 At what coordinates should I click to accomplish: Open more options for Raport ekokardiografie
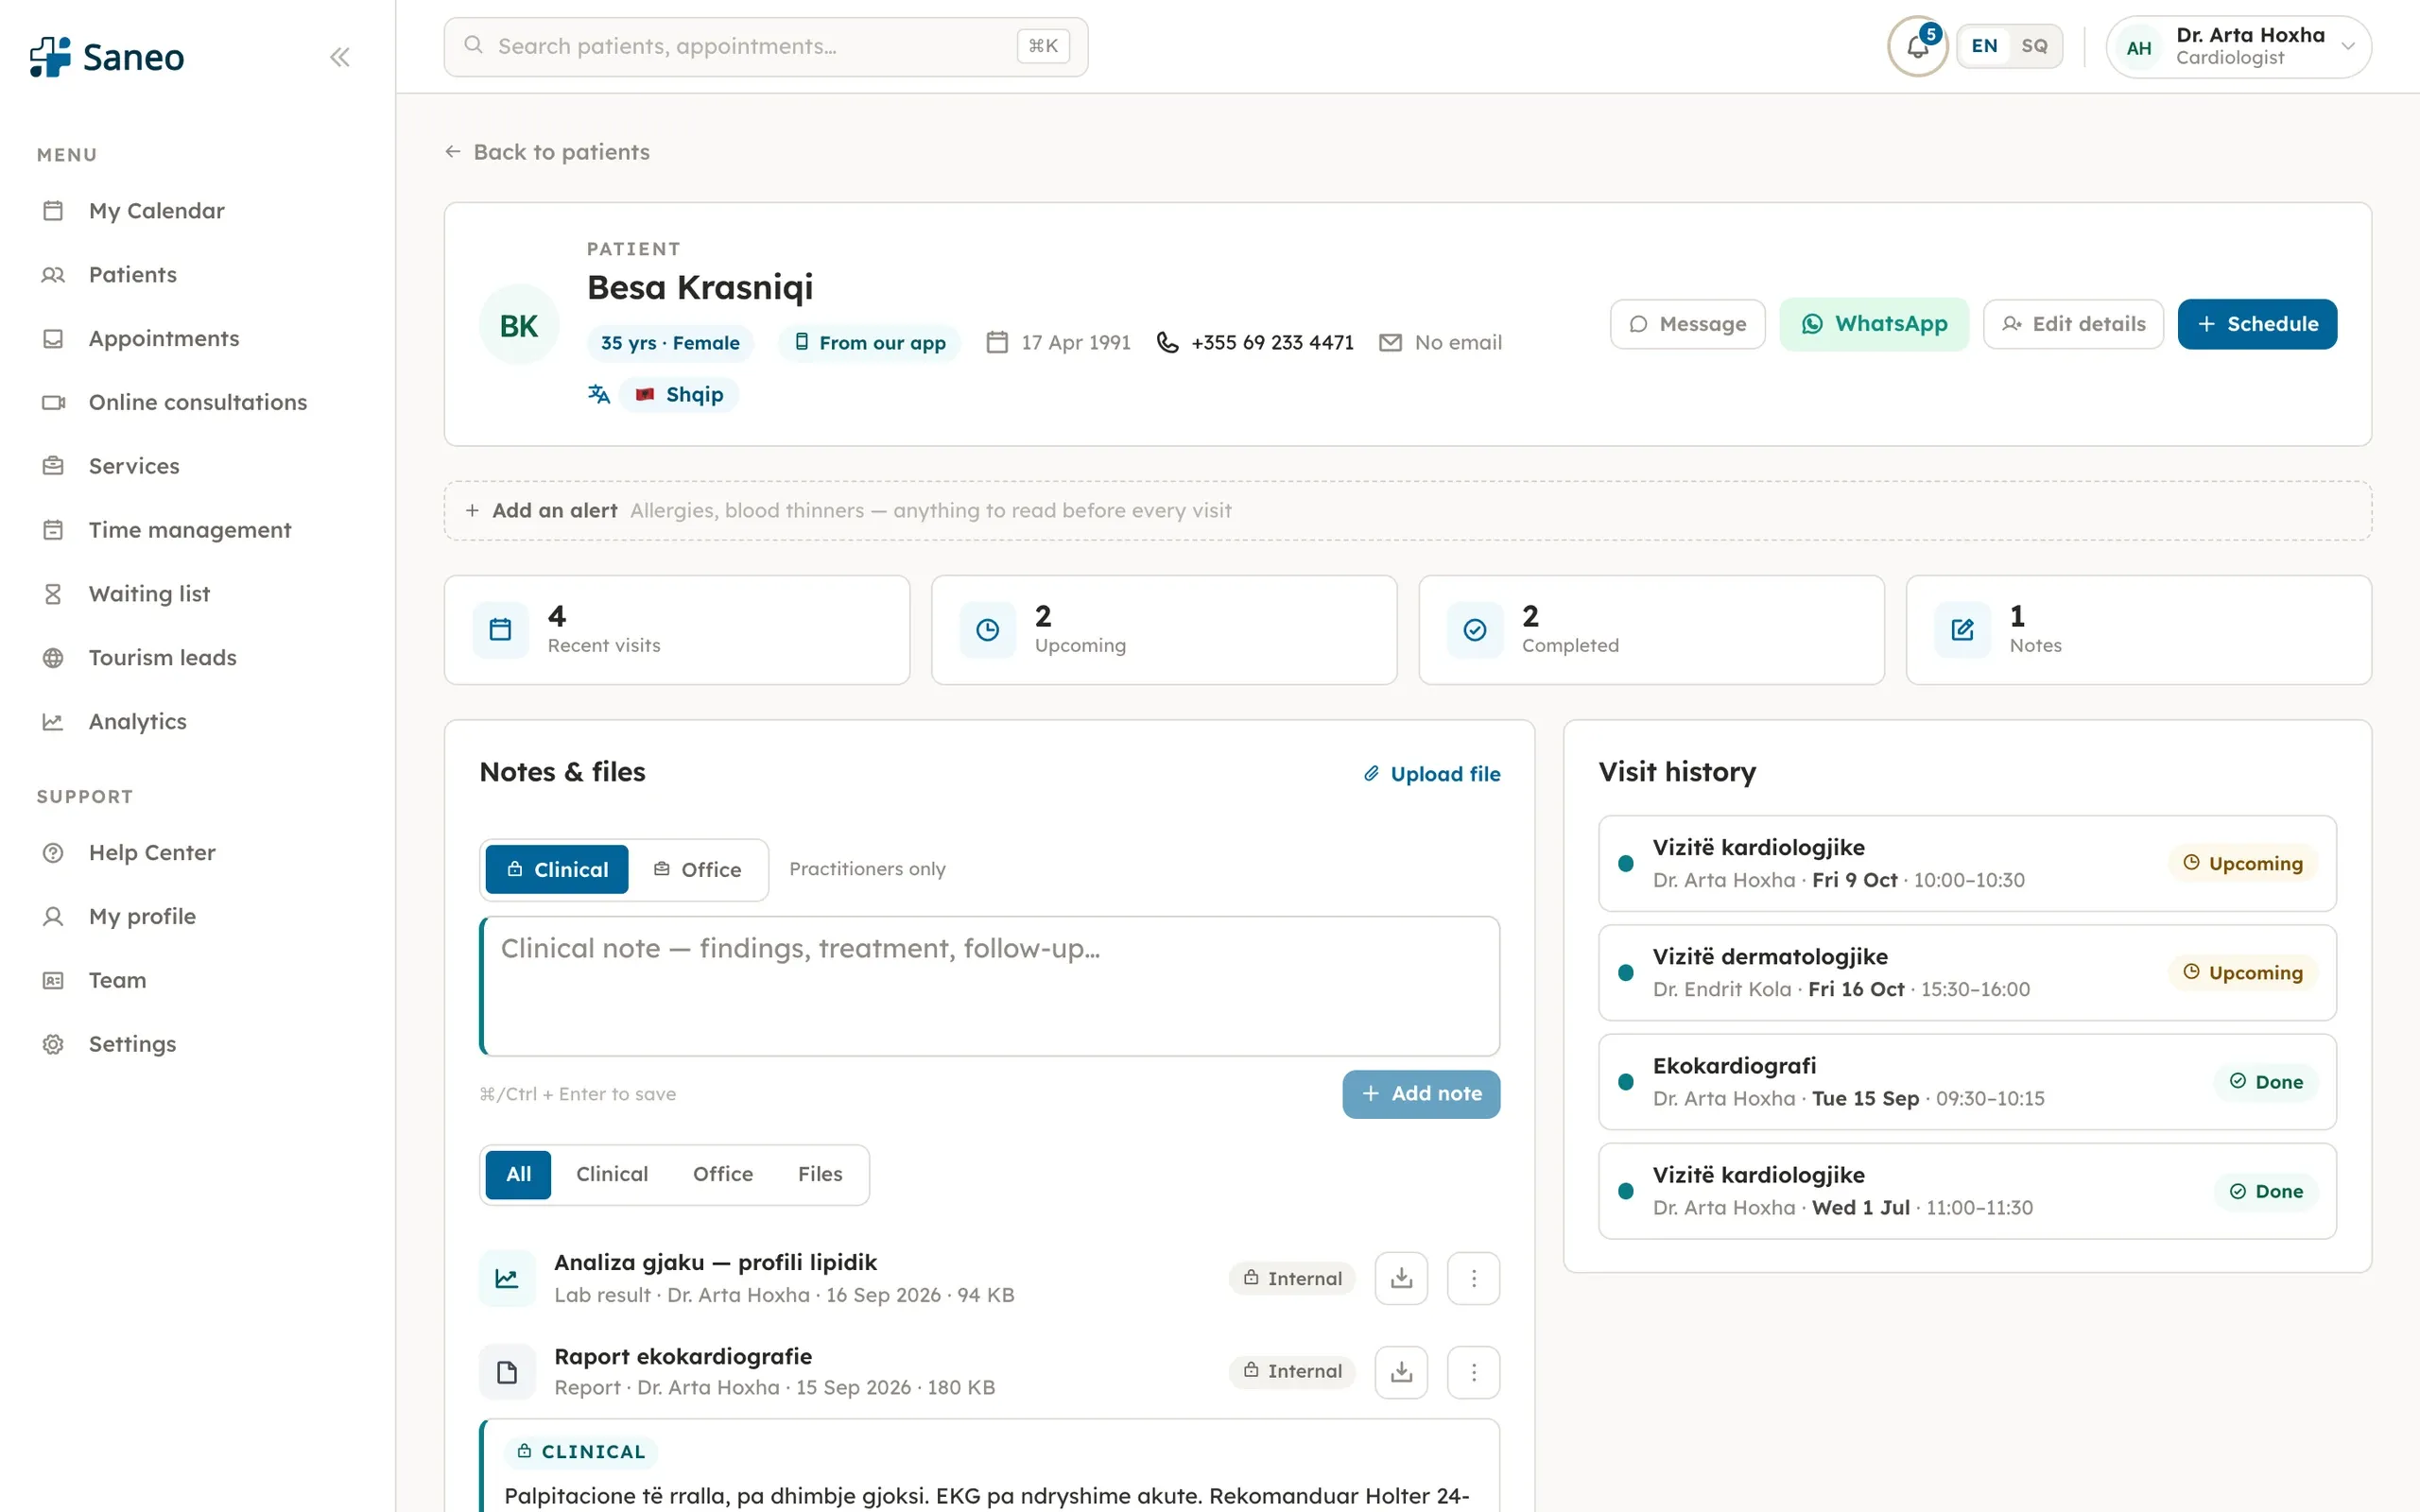pos(1473,1371)
